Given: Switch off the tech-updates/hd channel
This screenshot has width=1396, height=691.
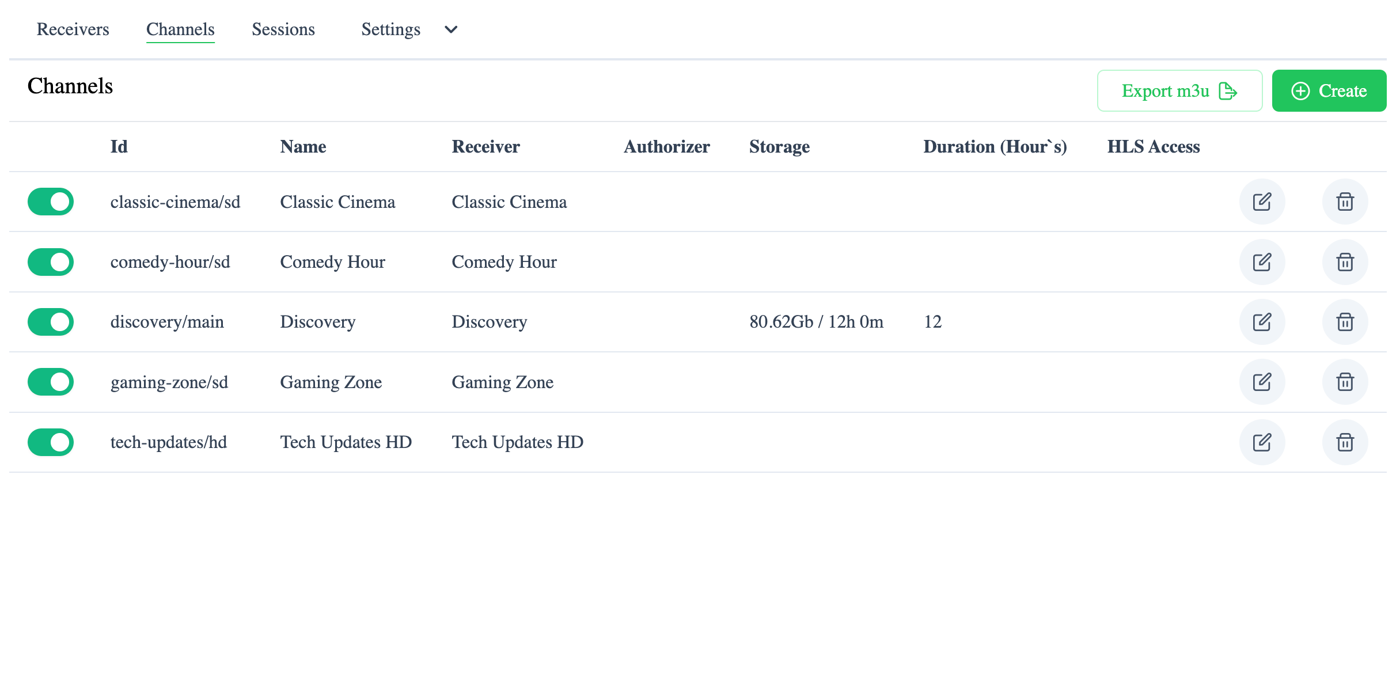Looking at the screenshot, I should pyautogui.click(x=51, y=442).
